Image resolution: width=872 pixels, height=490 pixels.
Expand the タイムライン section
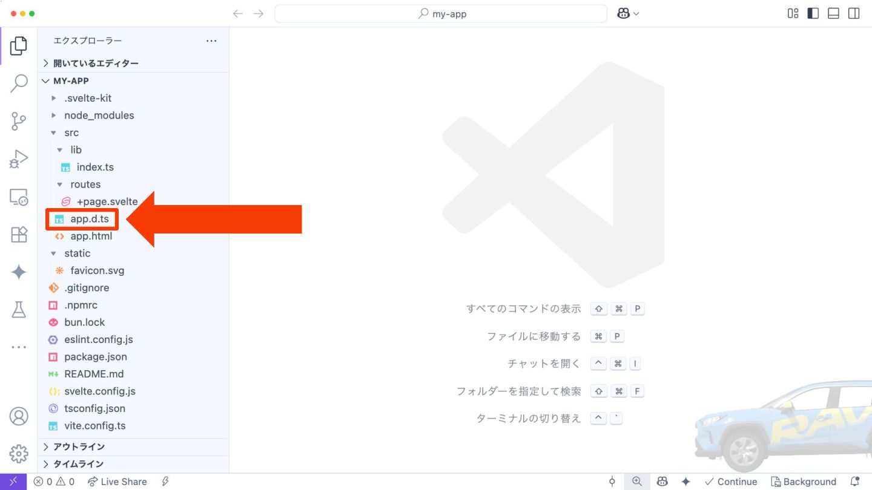133,464
